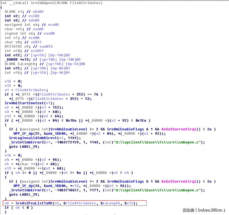Click the WPP_SF_dp function call
Image resolution: width=229 pixels, height=215 pixels.
point(26,133)
